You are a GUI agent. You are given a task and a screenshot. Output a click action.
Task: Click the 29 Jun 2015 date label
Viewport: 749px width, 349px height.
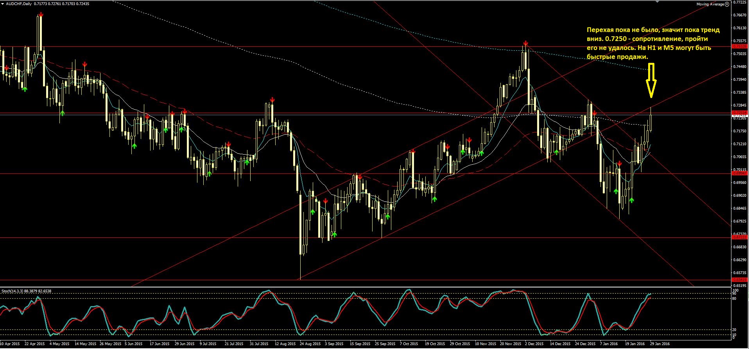(x=185, y=344)
